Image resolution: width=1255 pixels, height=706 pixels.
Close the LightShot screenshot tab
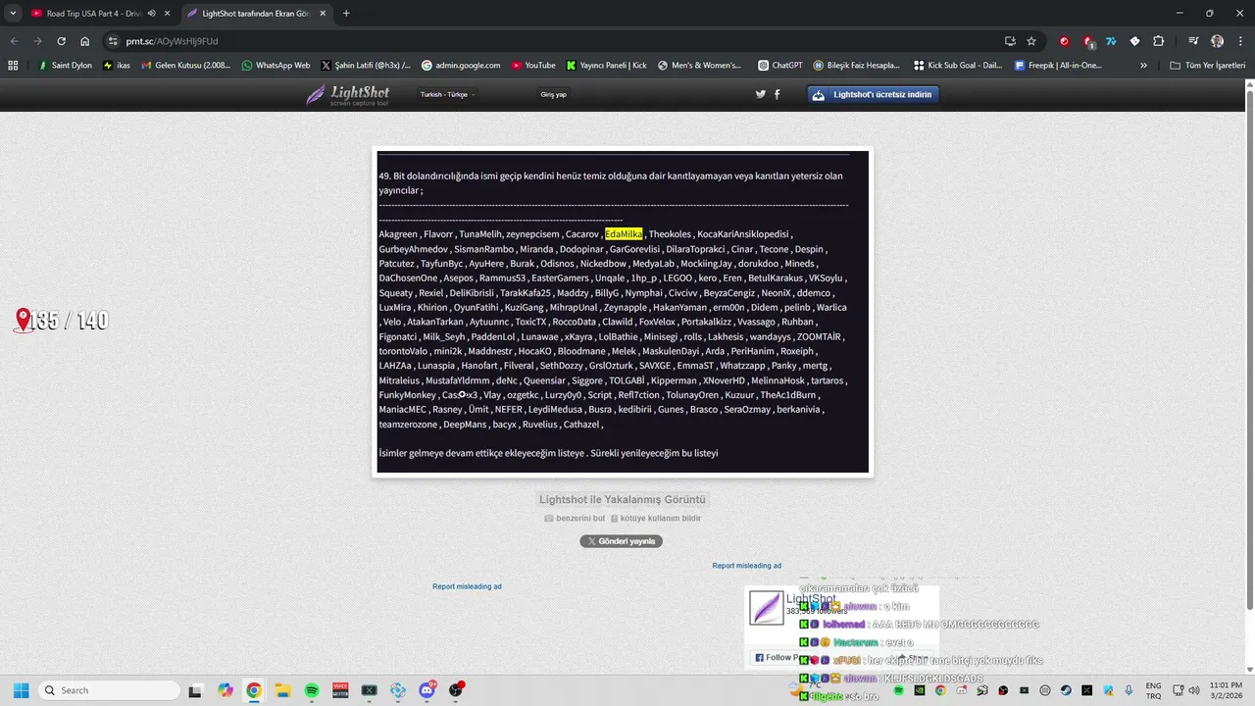(x=323, y=14)
